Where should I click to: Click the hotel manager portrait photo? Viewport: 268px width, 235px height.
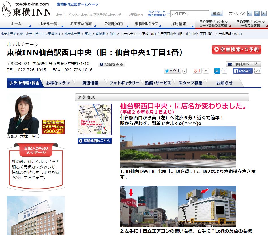[23, 114]
